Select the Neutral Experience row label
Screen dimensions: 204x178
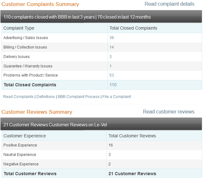coord(20,155)
